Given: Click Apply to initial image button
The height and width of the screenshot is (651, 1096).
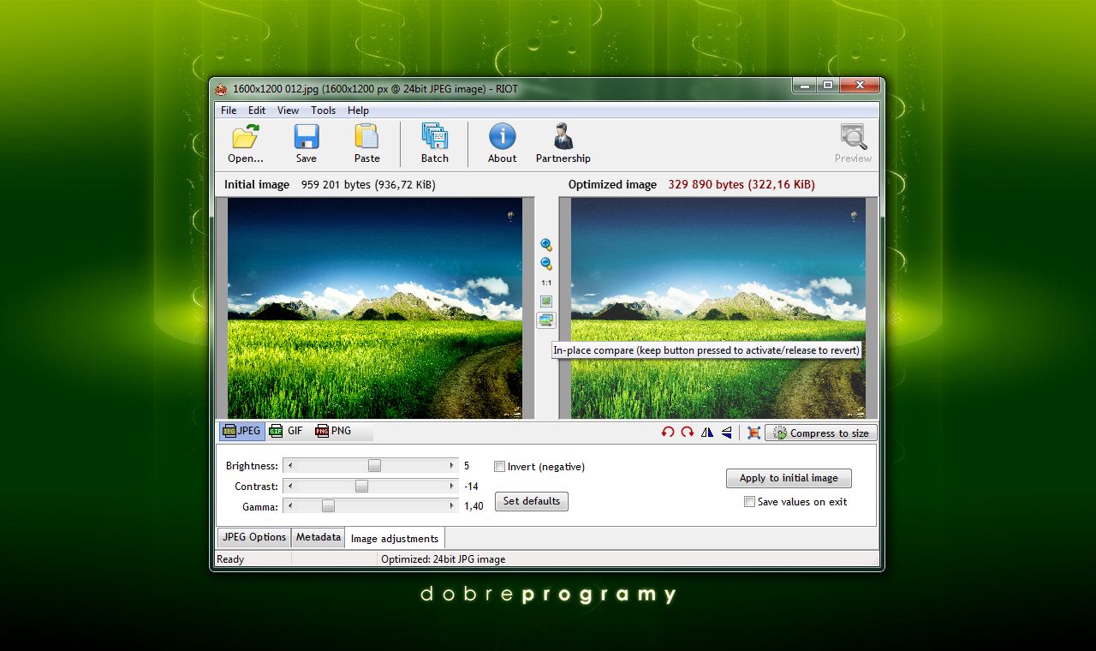Looking at the screenshot, I should [x=789, y=478].
